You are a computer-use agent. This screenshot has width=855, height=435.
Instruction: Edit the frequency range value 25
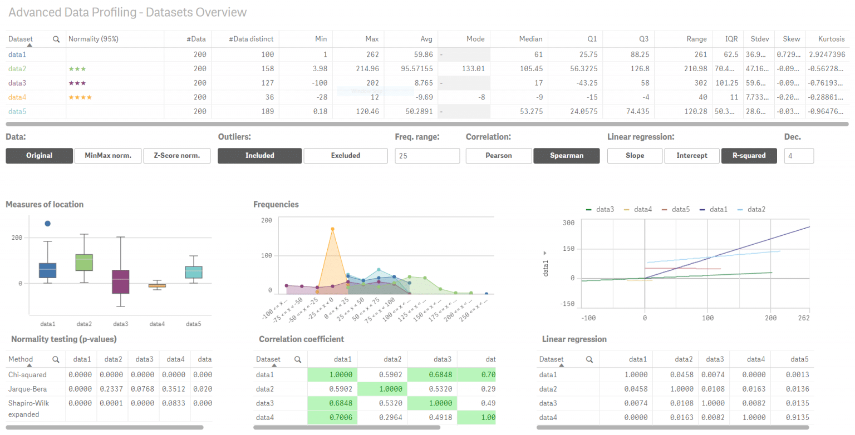(x=427, y=156)
